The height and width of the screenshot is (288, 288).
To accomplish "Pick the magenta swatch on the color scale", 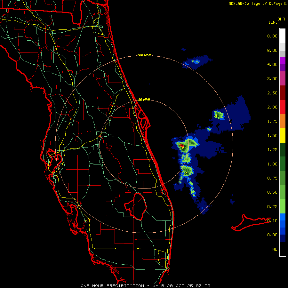I will [283, 78].
